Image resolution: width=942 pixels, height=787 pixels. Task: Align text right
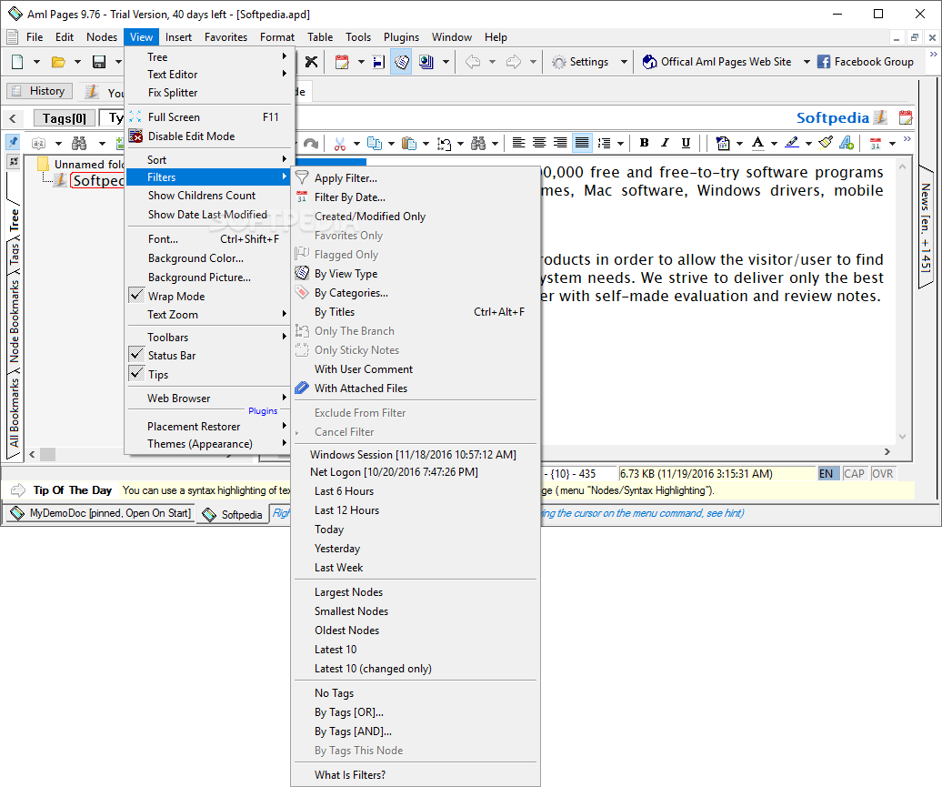(x=560, y=143)
